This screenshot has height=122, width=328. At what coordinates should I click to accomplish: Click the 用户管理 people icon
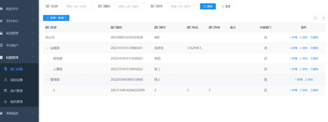coord(6,91)
